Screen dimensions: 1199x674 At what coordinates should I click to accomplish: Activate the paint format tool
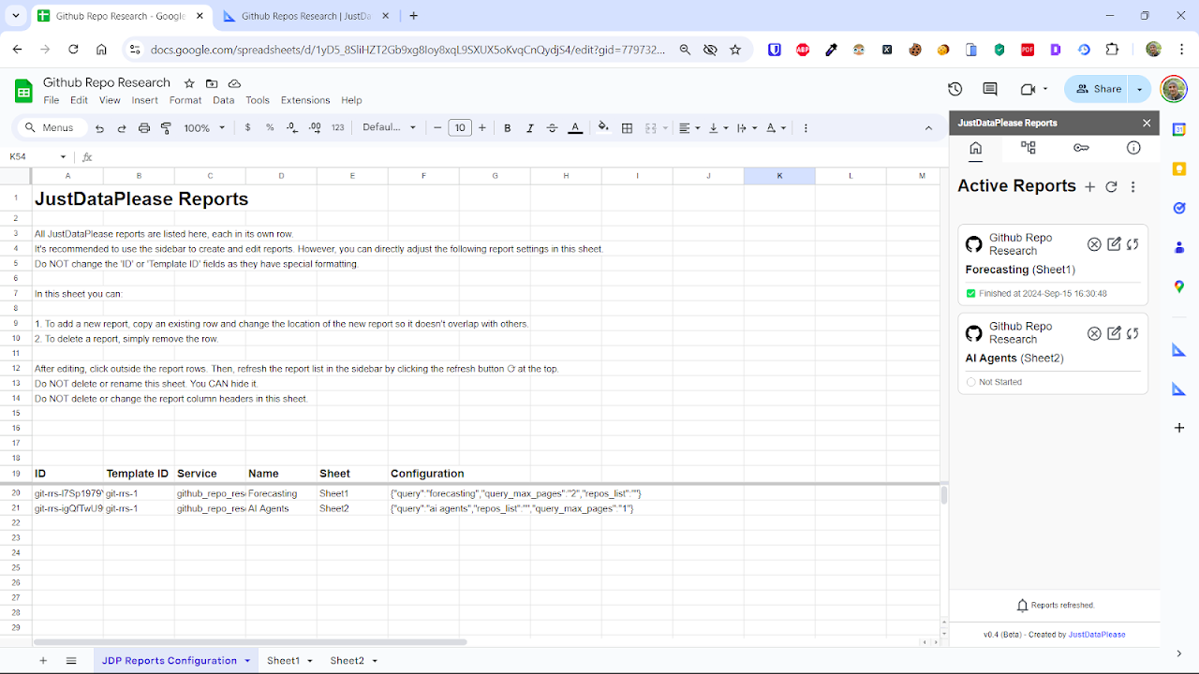[x=167, y=128]
